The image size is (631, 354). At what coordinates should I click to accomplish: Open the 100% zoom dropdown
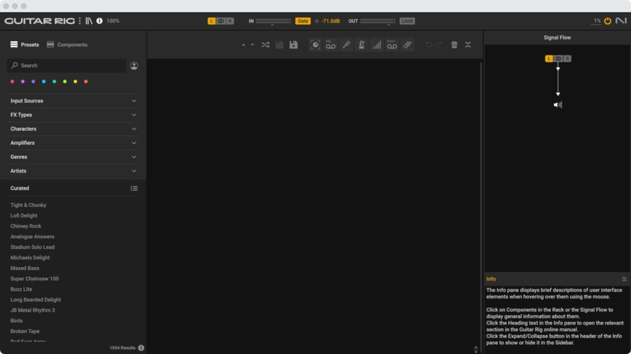[x=113, y=21]
